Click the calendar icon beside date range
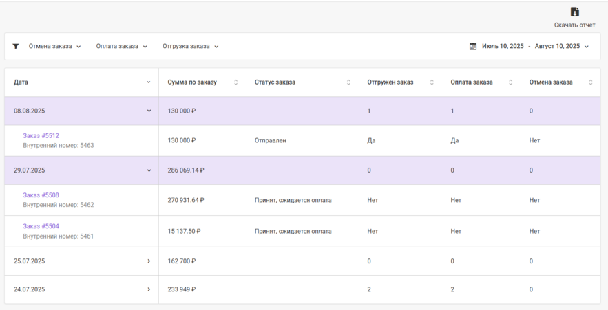The image size is (608, 310). tap(473, 47)
